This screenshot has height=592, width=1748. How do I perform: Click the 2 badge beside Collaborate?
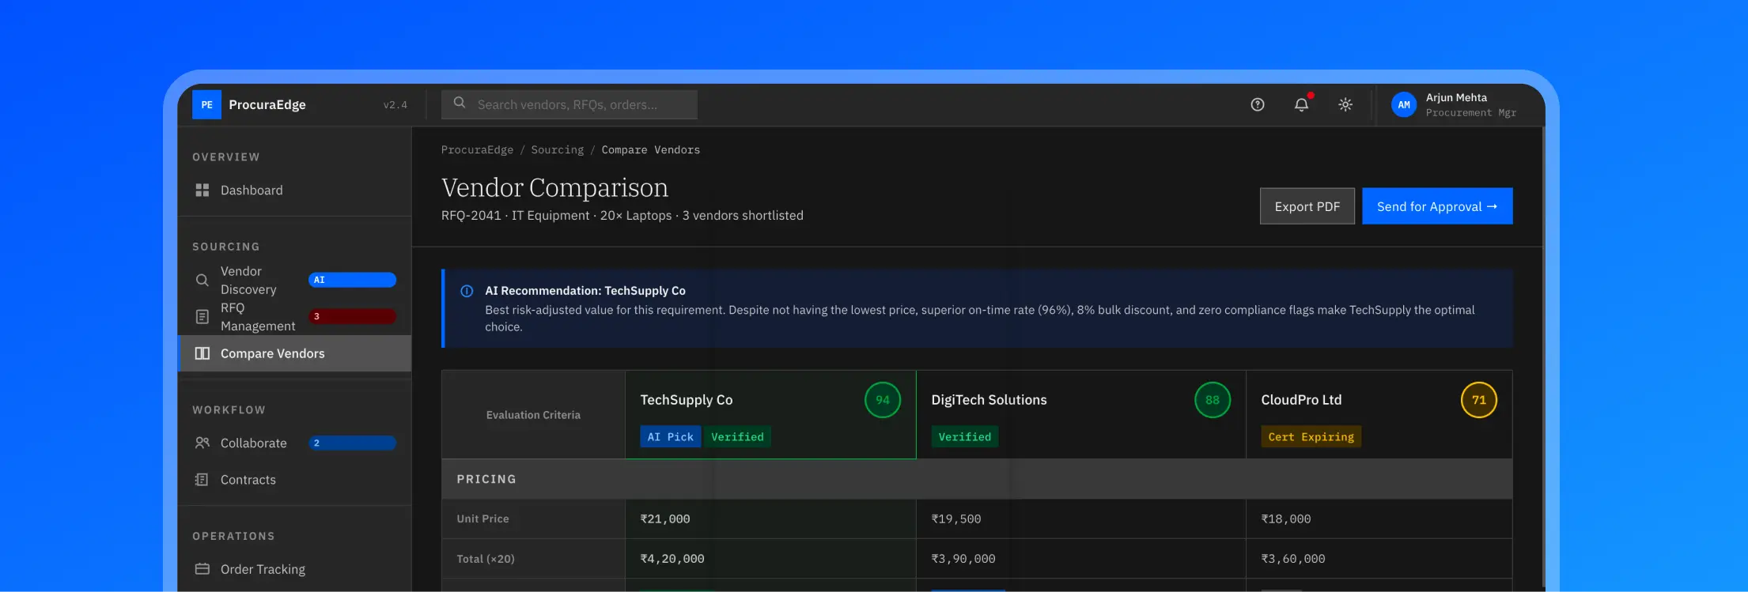pos(352,443)
